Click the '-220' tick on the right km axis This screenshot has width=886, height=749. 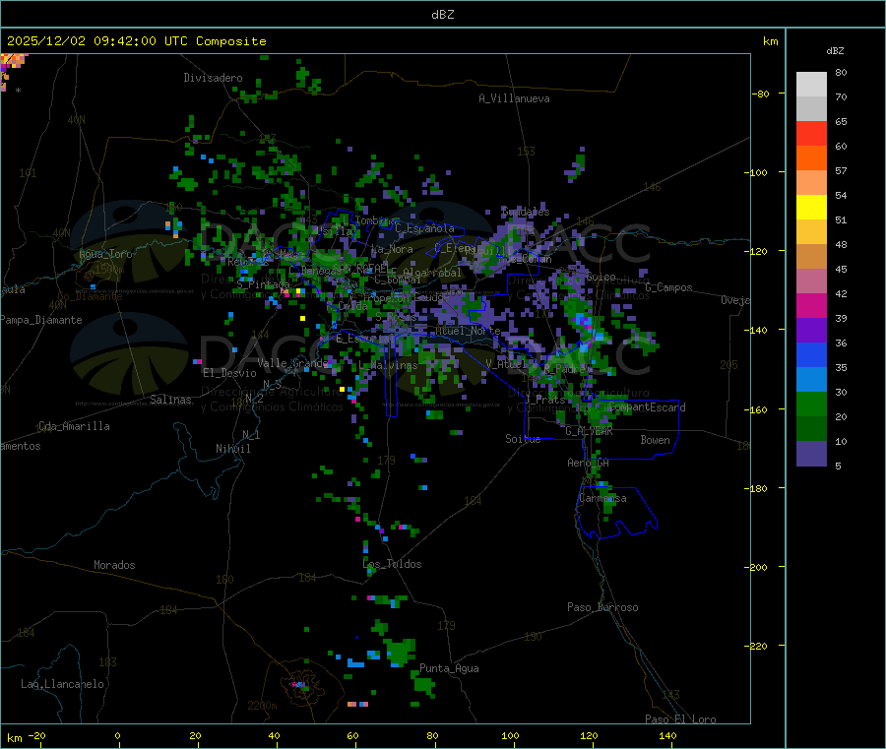[758, 647]
